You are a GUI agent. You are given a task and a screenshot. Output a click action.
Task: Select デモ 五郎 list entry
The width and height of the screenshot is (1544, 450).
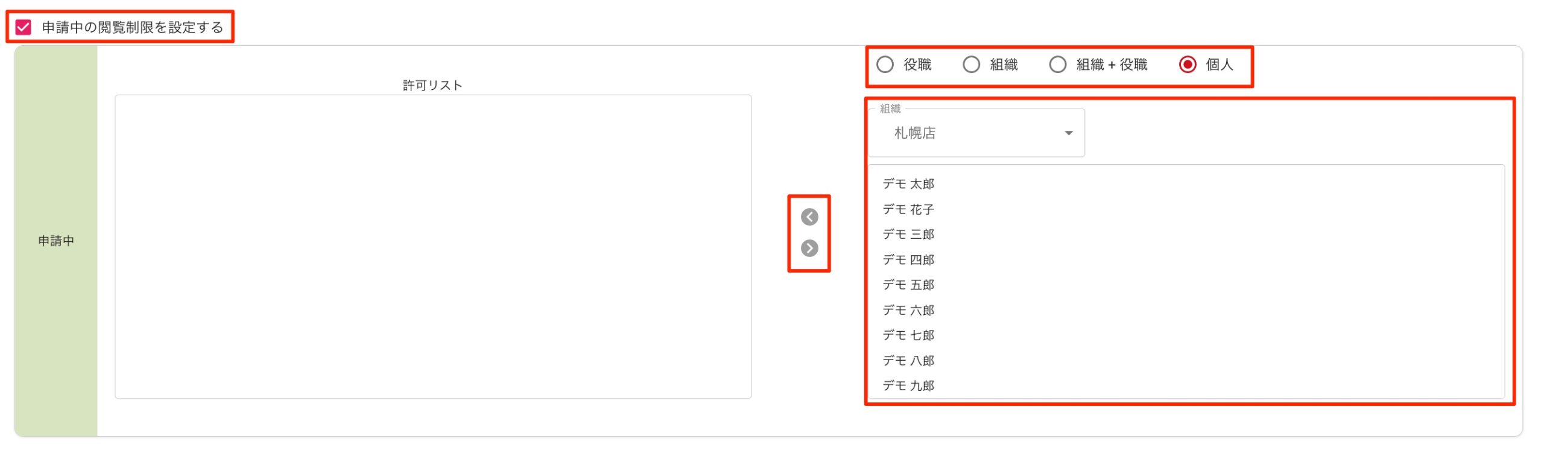(x=908, y=285)
